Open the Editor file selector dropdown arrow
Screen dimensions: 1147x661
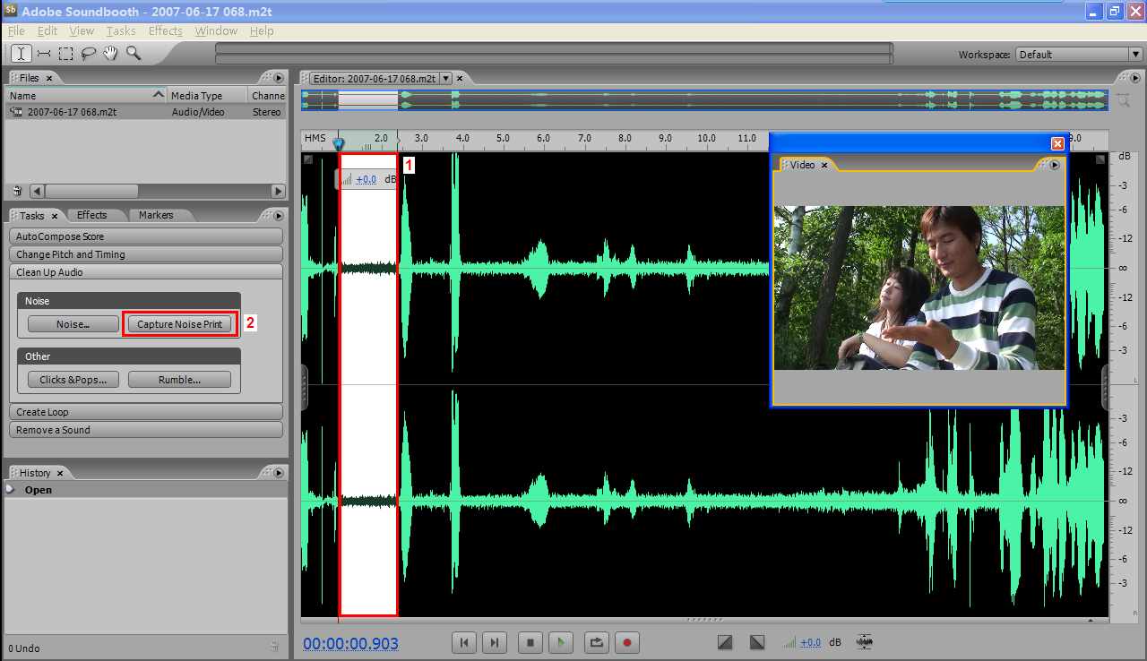(446, 78)
